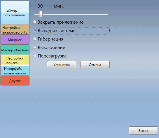
Task: Open the Таймер отключения tab
Action: 15,13
